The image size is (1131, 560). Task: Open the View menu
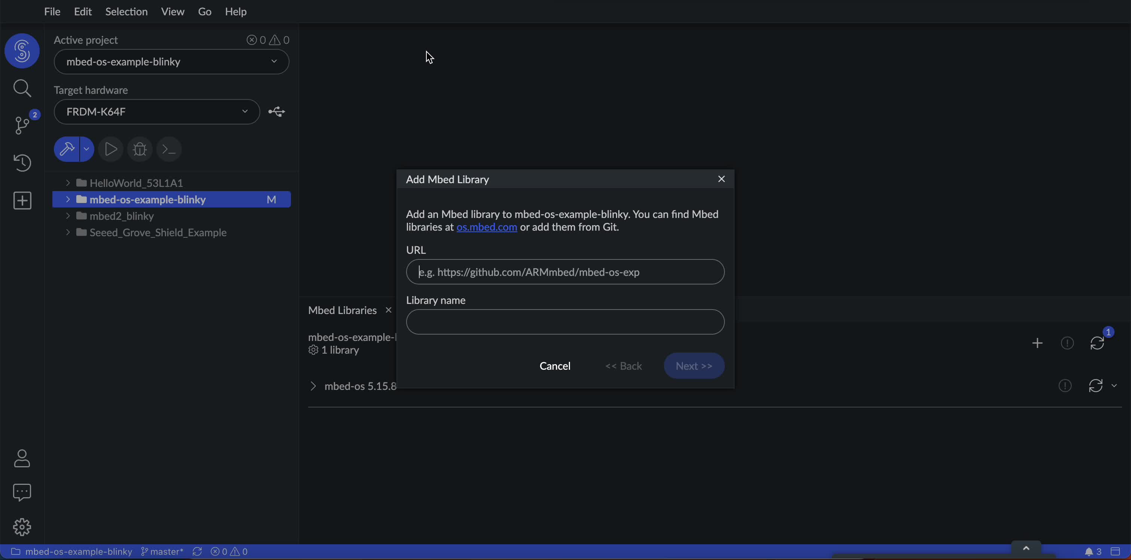[172, 12]
